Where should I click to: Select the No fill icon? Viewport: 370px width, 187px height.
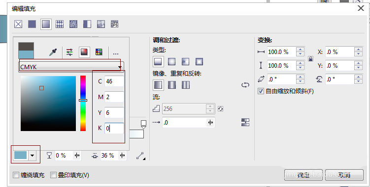(x=18, y=24)
